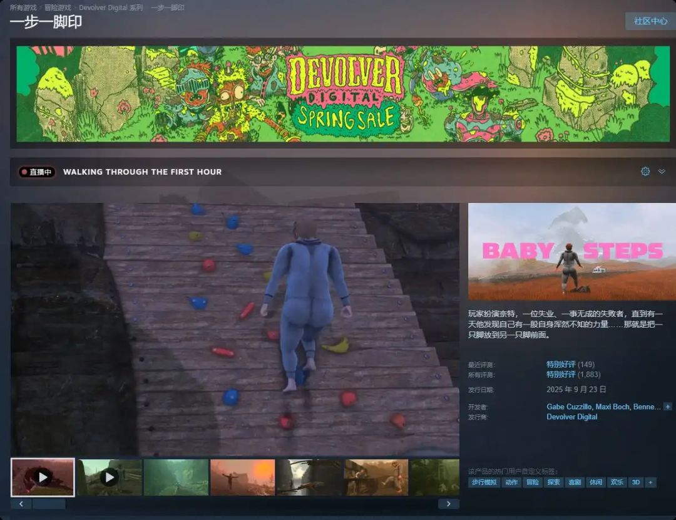The image size is (676, 520).
Task: Click the 一步一脚印 page title
Action: [x=46, y=22]
